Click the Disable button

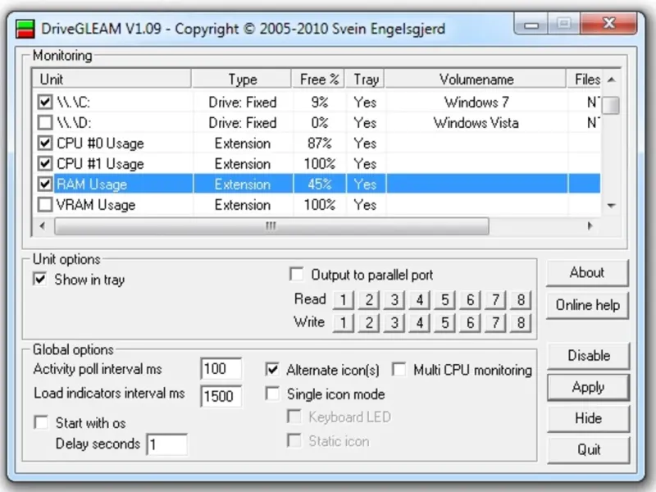pyautogui.click(x=588, y=356)
